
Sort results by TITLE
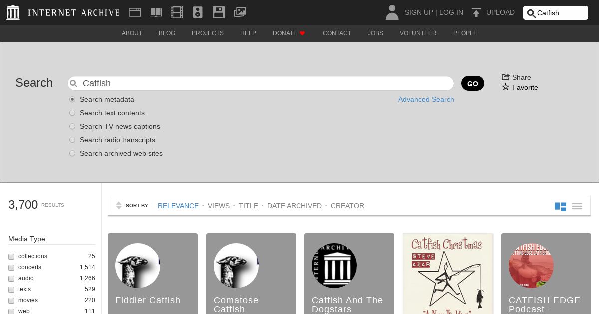click(x=248, y=206)
